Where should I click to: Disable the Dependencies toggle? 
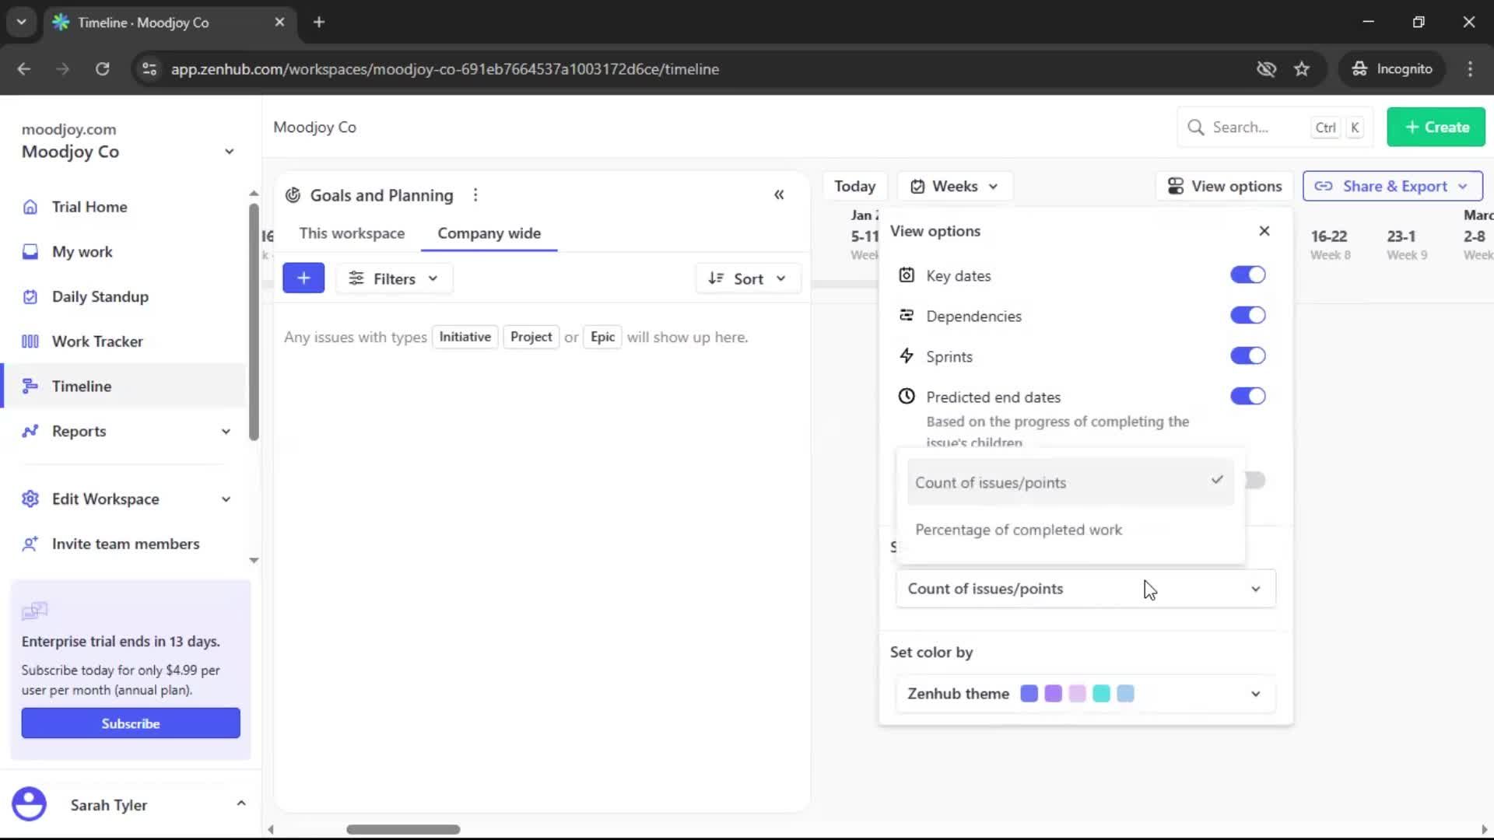(1247, 315)
